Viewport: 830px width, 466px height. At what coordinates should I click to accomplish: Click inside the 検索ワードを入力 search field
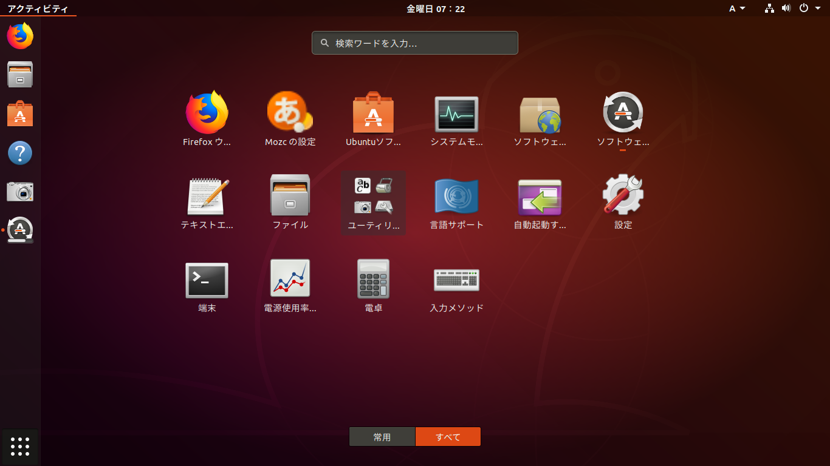coord(415,42)
